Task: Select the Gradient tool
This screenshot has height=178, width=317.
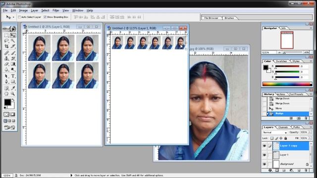Action: point(13,64)
